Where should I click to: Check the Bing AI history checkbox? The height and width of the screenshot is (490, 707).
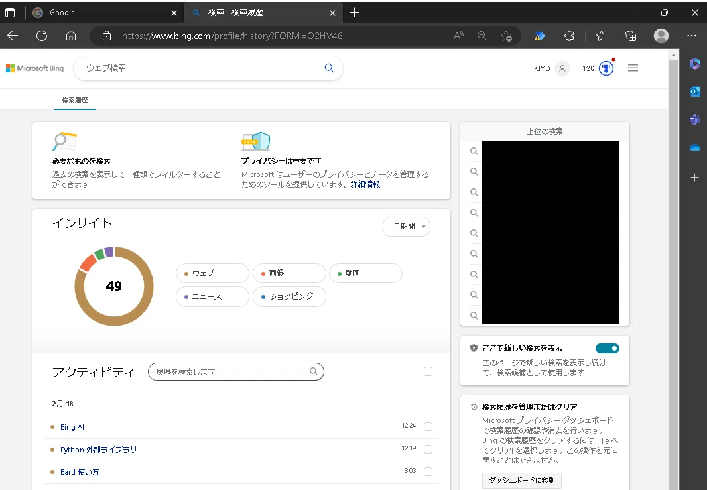pyautogui.click(x=428, y=426)
